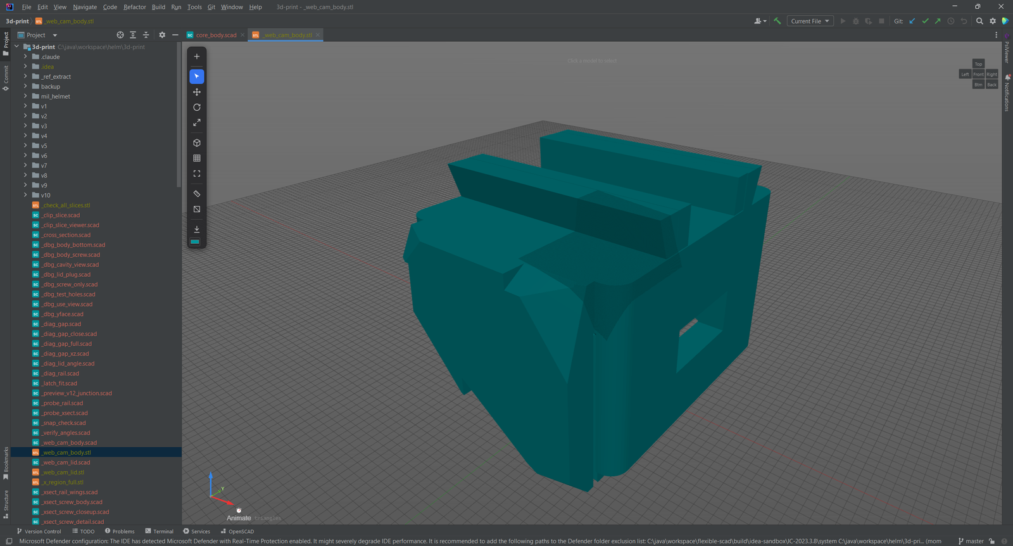Switch to the Left view
The height and width of the screenshot is (546, 1013).
coord(965,74)
